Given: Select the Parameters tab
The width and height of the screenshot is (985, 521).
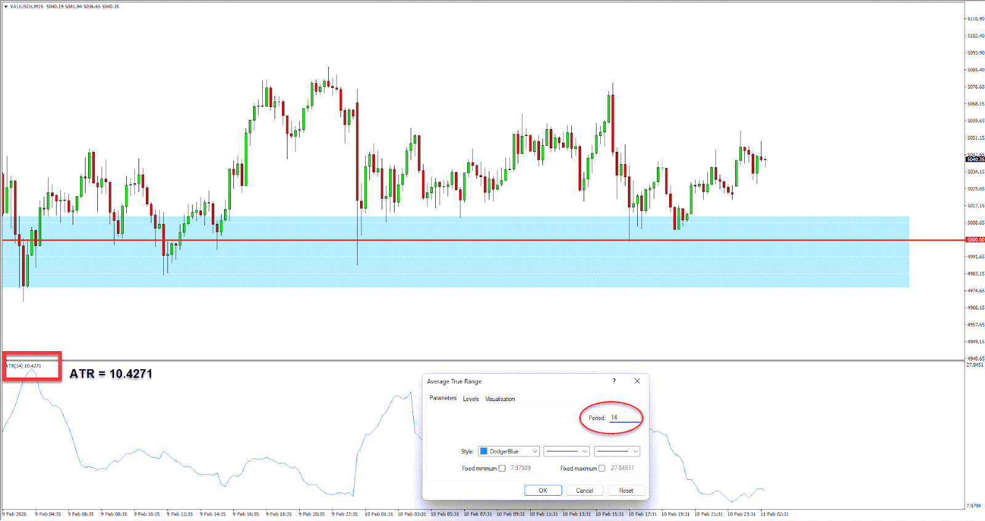Looking at the screenshot, I should [443, 398].
